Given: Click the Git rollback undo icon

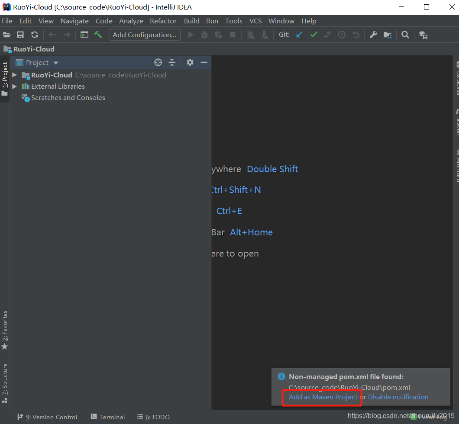Looking at the screenshot, I should (x=356, y=35).
